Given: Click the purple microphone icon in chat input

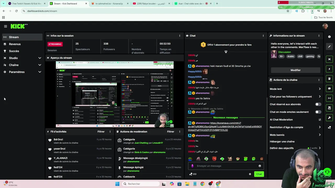Looking at the screenshot, I should click(192, 166).
